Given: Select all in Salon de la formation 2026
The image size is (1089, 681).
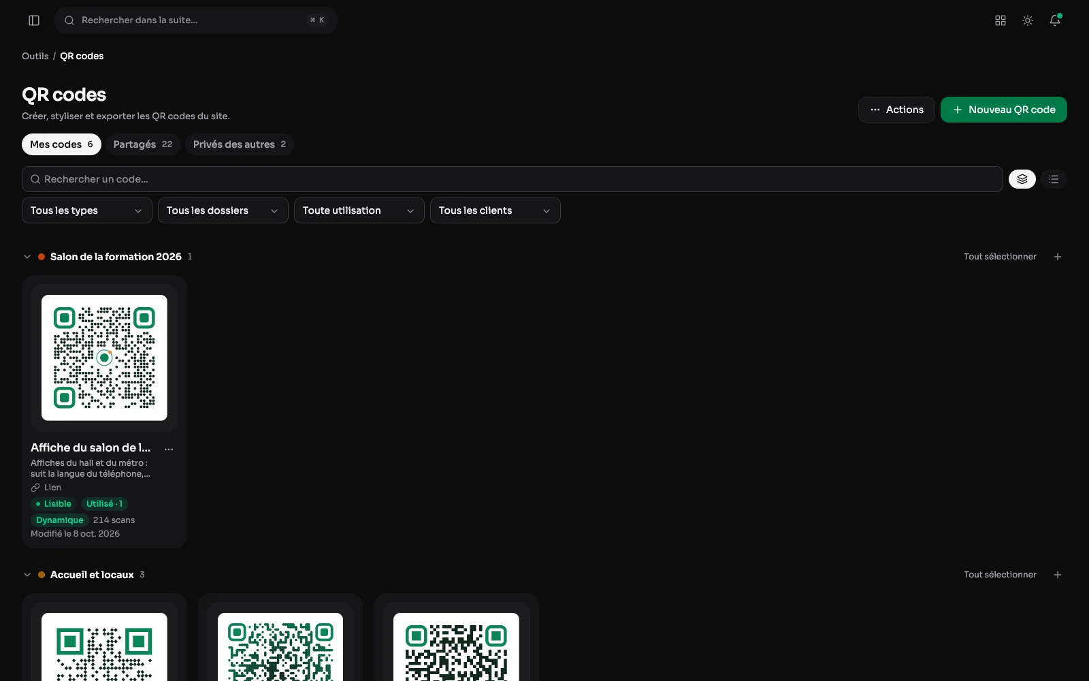Looking at the screenshot, I should [x=1000, y=257].
